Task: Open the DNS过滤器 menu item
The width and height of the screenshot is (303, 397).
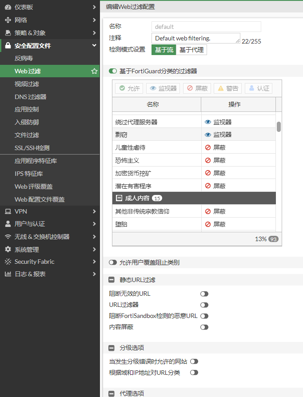Action: (x=30, y=97)
